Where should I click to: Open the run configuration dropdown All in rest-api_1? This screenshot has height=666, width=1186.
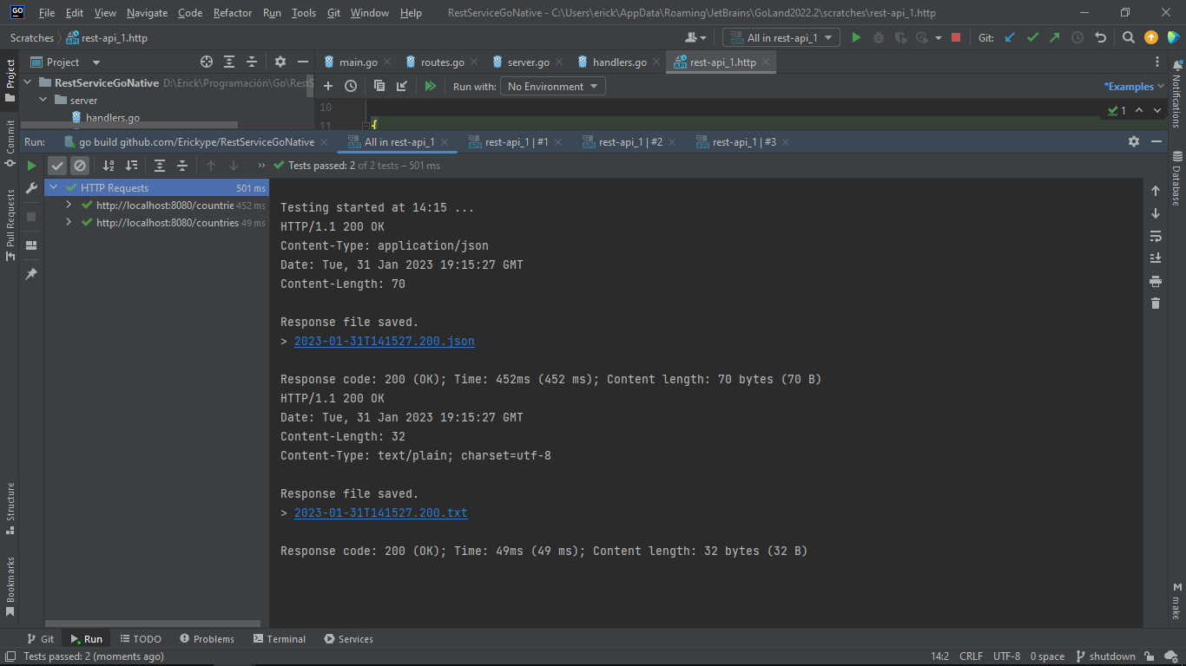click(781, 37)
